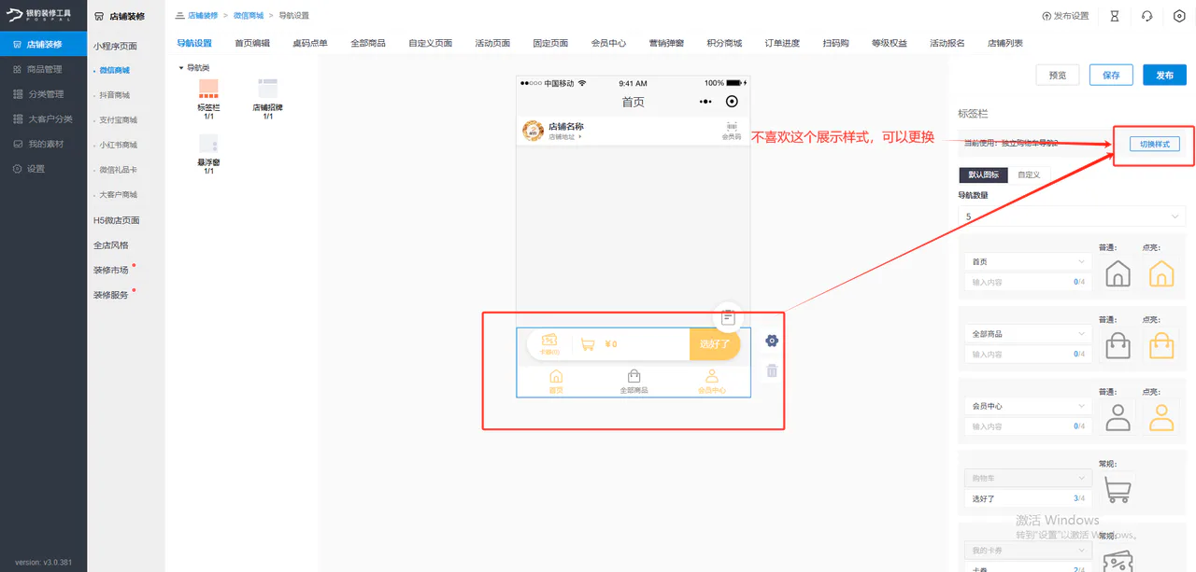Select the 悬浮窗 component icon

click(x=208, y=144)
